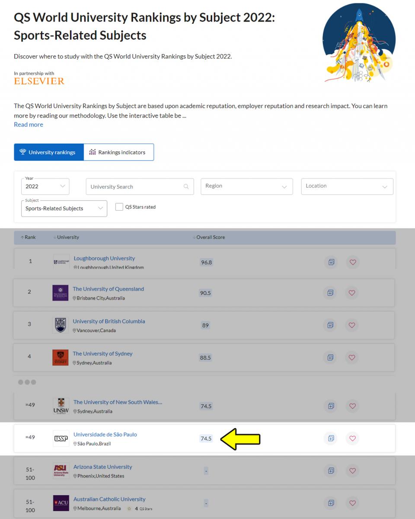415x519 pixels.
Task: Switch to University rankings tab
Action: point(49,152)
